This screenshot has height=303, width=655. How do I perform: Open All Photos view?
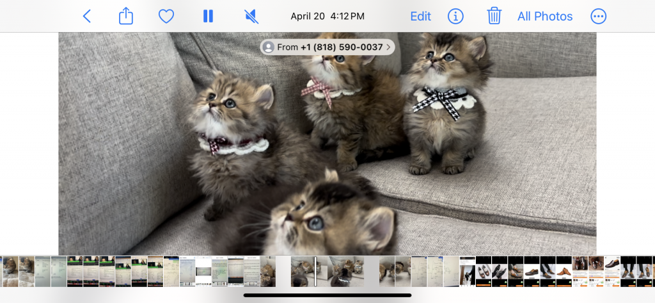pos(545,17)
